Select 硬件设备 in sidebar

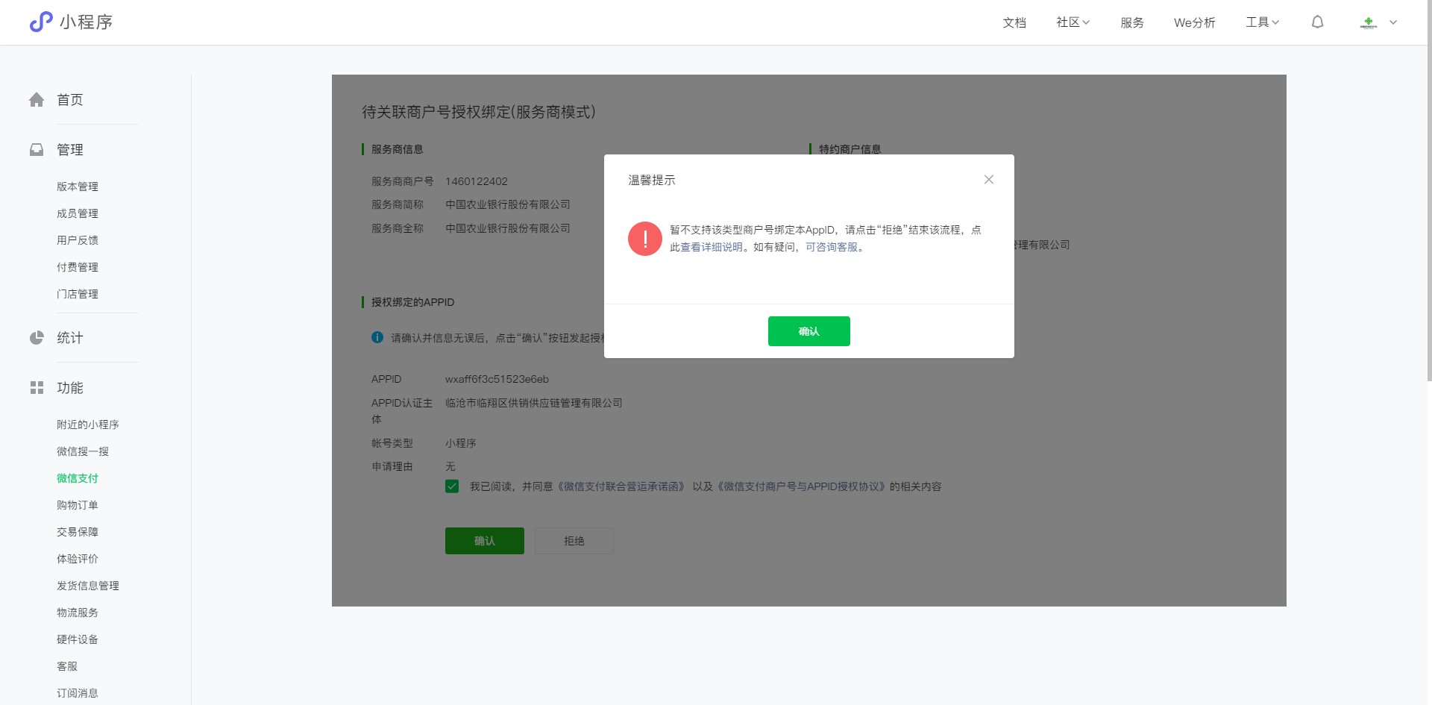point(78,639)
